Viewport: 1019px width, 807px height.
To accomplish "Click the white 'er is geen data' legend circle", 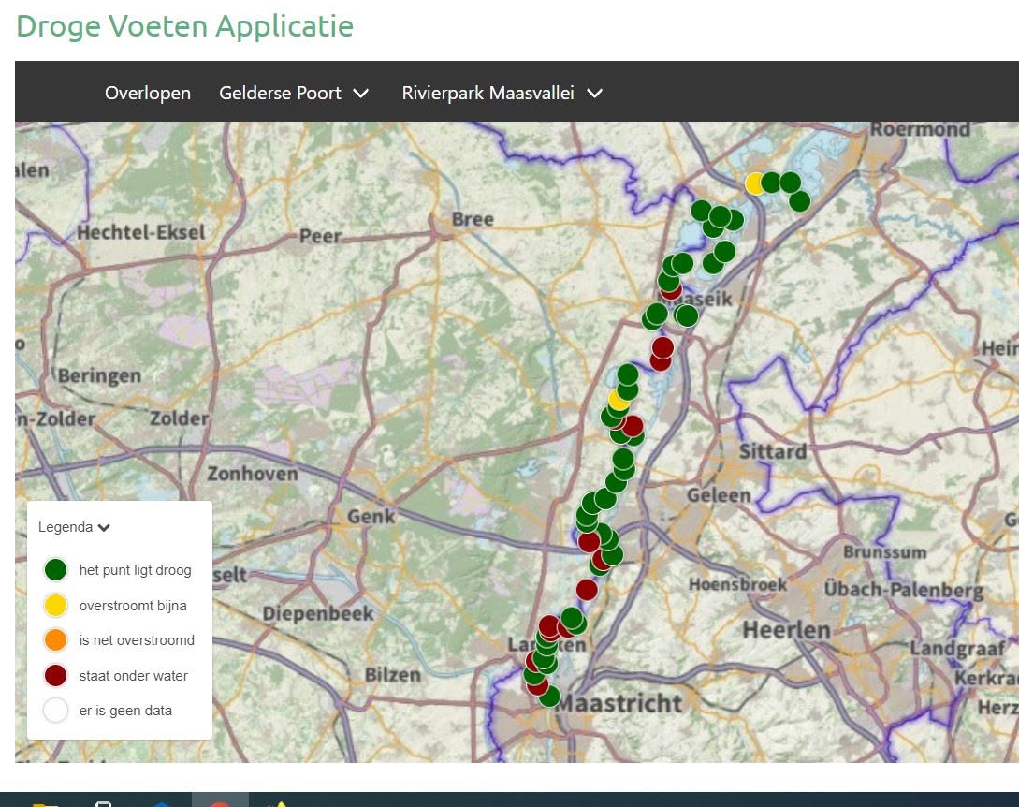I will click(56, 711).
